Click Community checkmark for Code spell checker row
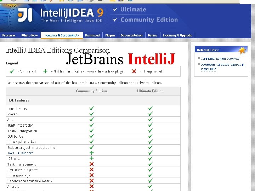255x191 pixels. coord(92,141)
